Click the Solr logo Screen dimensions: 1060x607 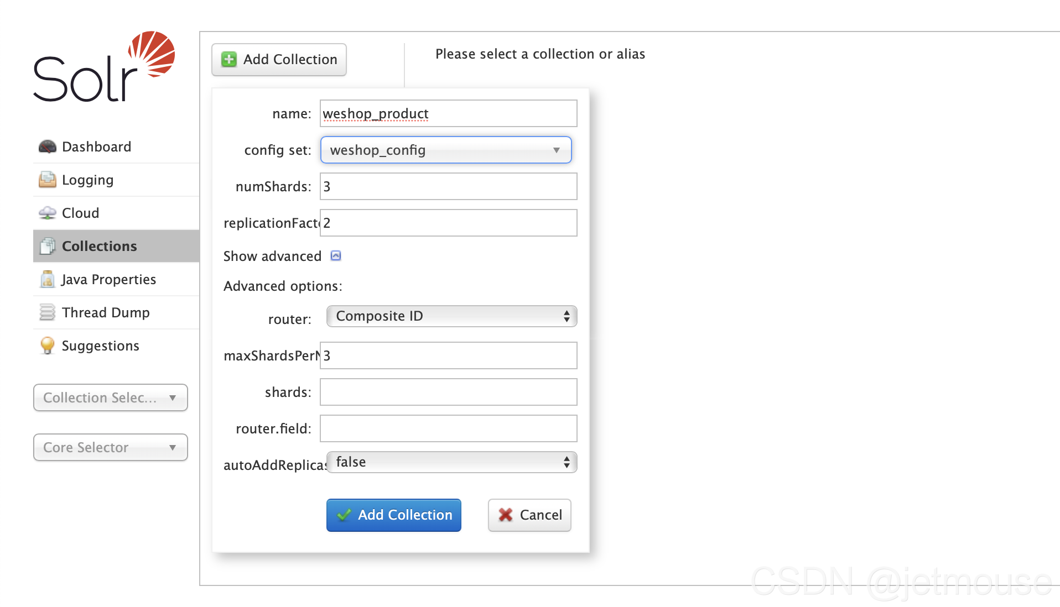(x=104, y=67)
